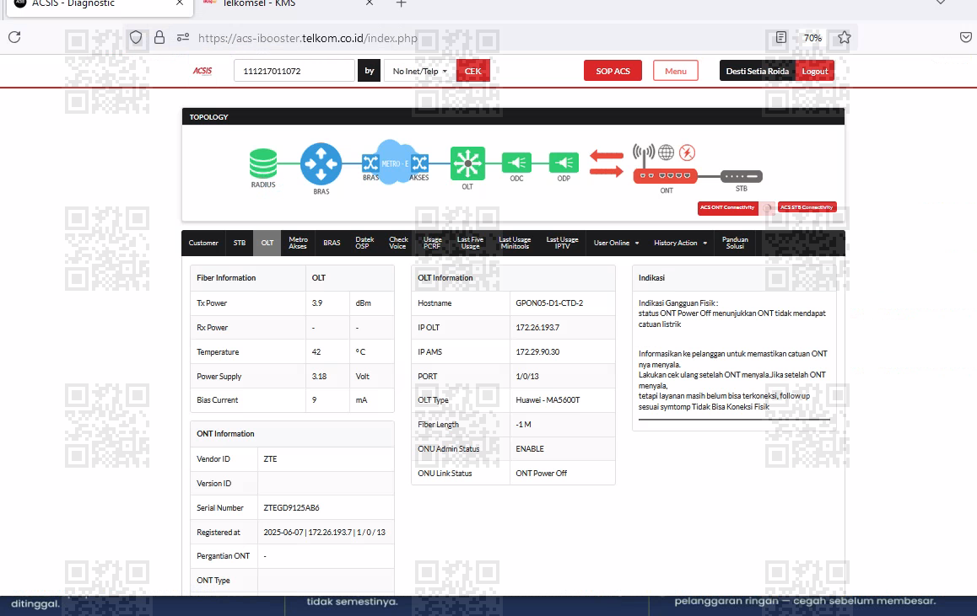The width and height of the screenshot is (977, 616).
Task: Open the Pocket save icon
Action: point(966,37)
